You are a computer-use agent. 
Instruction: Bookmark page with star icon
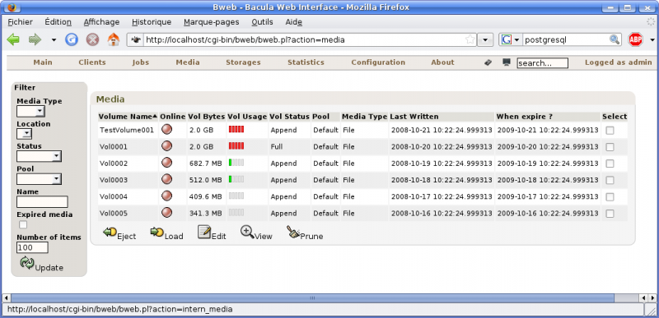pyautogui.click(x=470, y=39)
